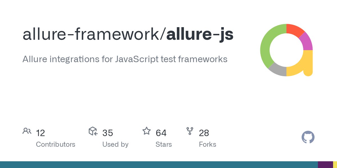337x168 pixels.
Task: Click the Contributors people icon
Action: click(27, 131)
